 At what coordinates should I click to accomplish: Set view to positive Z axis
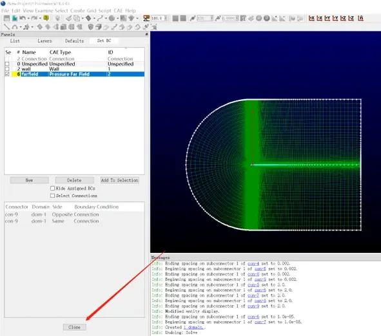pyautogui.click(x=343, y=18)
